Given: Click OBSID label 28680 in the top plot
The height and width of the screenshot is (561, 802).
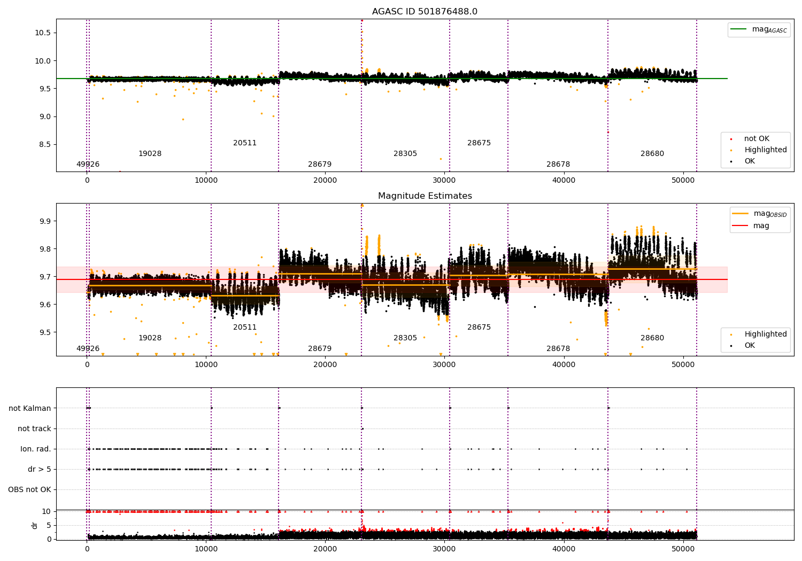Looking at the screenshot, I should pyautogui.click(x=652, y=154).
